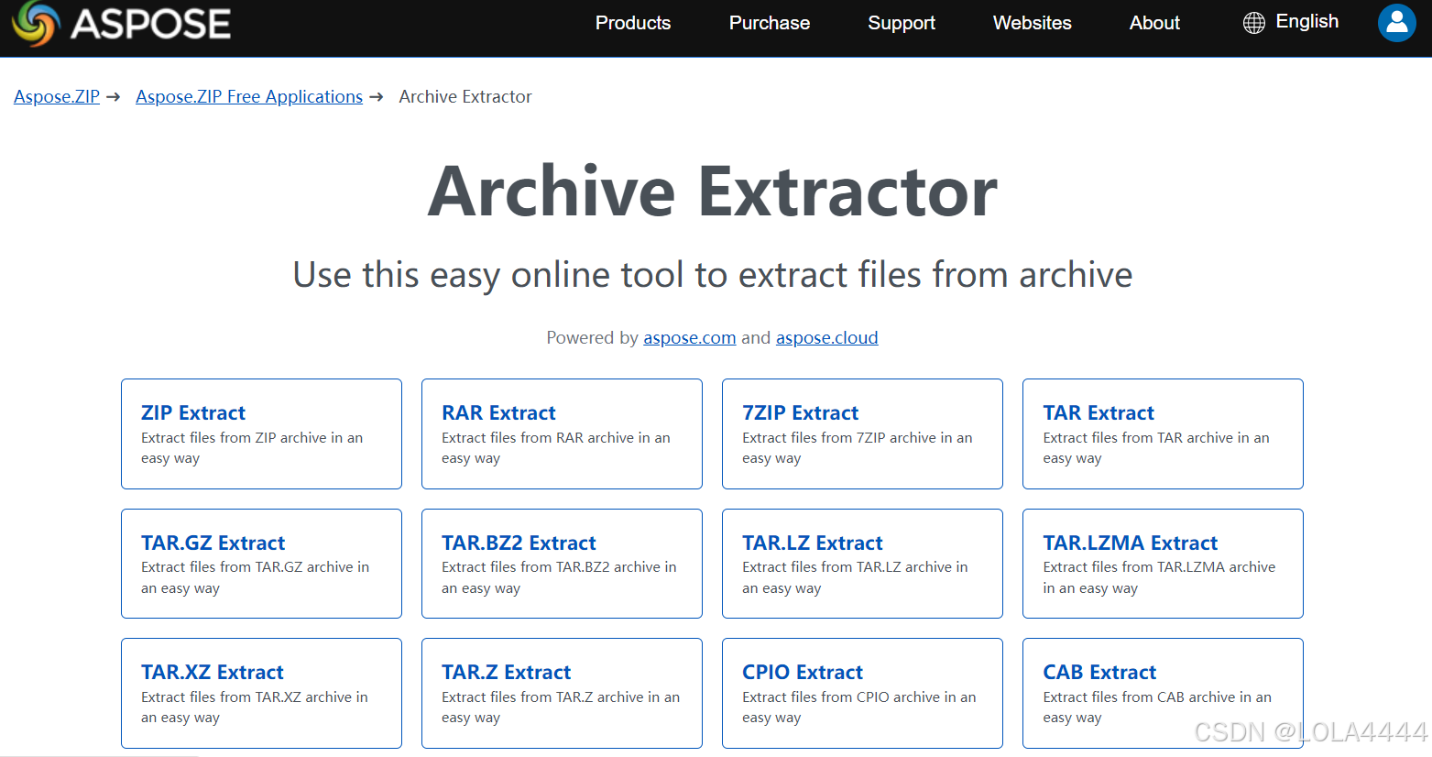This screenshot has width=1432, height=757.
Task: Open the TAR.GZ Extract card
Action: tap(261, 564)
